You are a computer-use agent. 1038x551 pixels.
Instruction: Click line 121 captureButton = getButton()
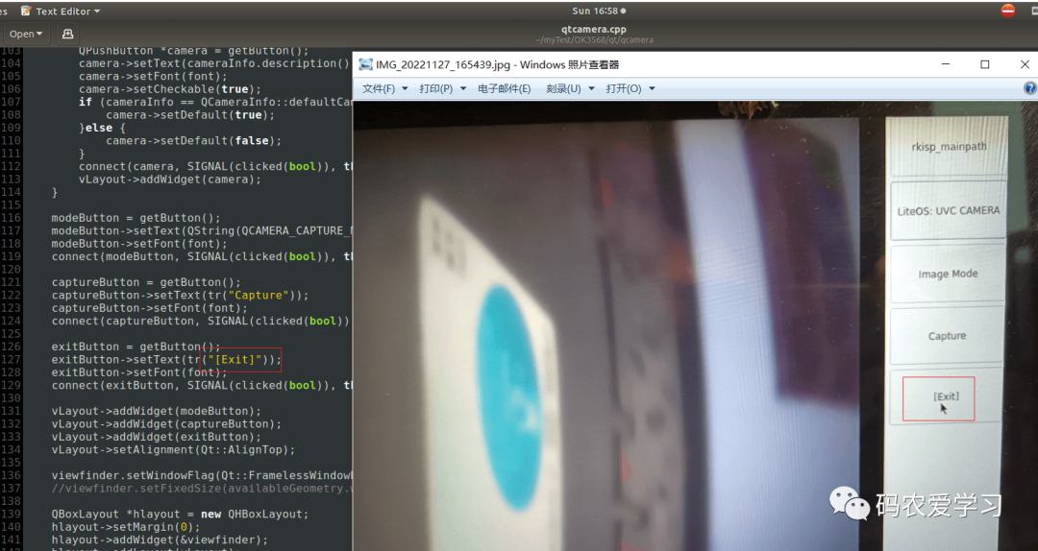coord(146,282)
